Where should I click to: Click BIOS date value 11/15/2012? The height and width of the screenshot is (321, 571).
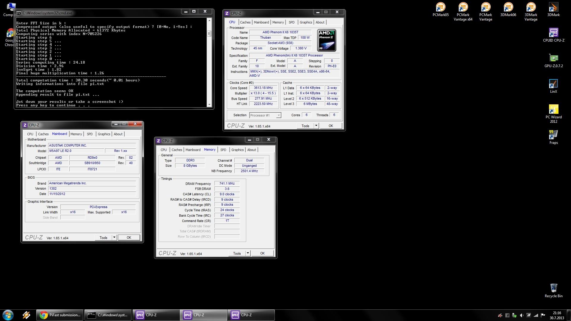92,194
